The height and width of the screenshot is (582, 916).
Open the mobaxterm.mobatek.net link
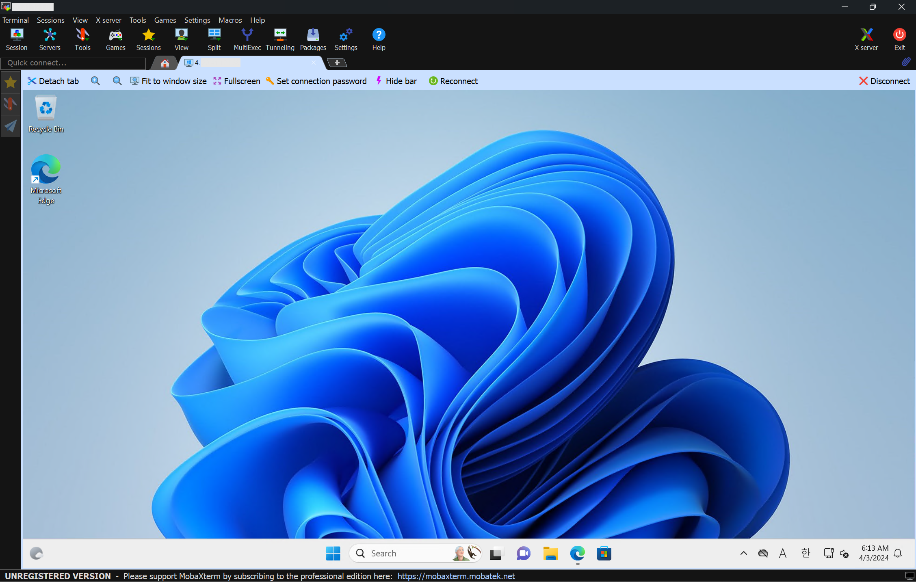tap(456, 576)
